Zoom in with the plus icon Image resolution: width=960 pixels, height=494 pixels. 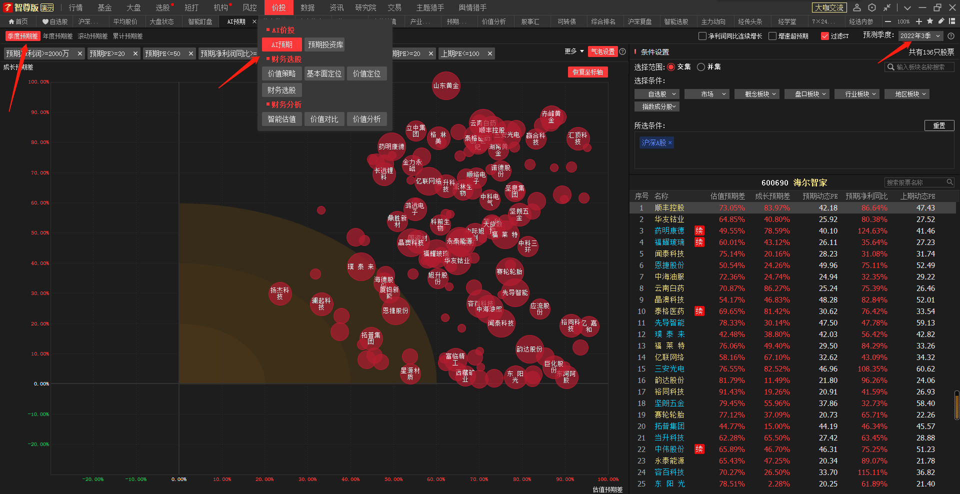point(919,21)
